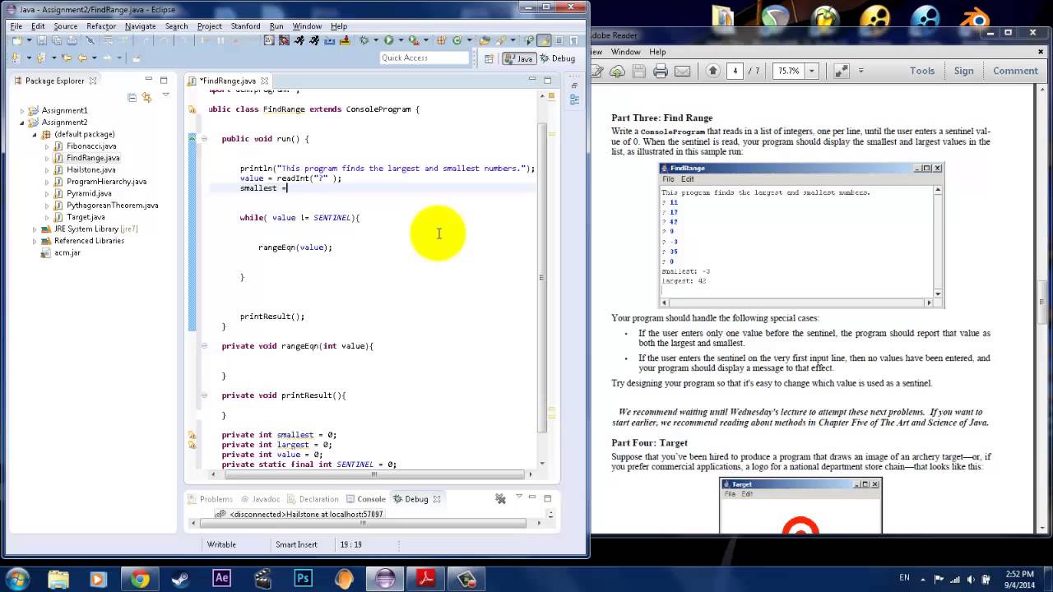Screen dimensions: 1053x592
Task: Click Remove All Terminated icon in Debug view
Action: click(x=500, y=498)
